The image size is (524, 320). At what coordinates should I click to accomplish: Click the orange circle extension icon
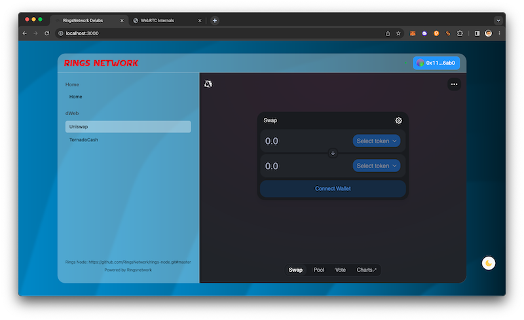[x=436, y=33]
